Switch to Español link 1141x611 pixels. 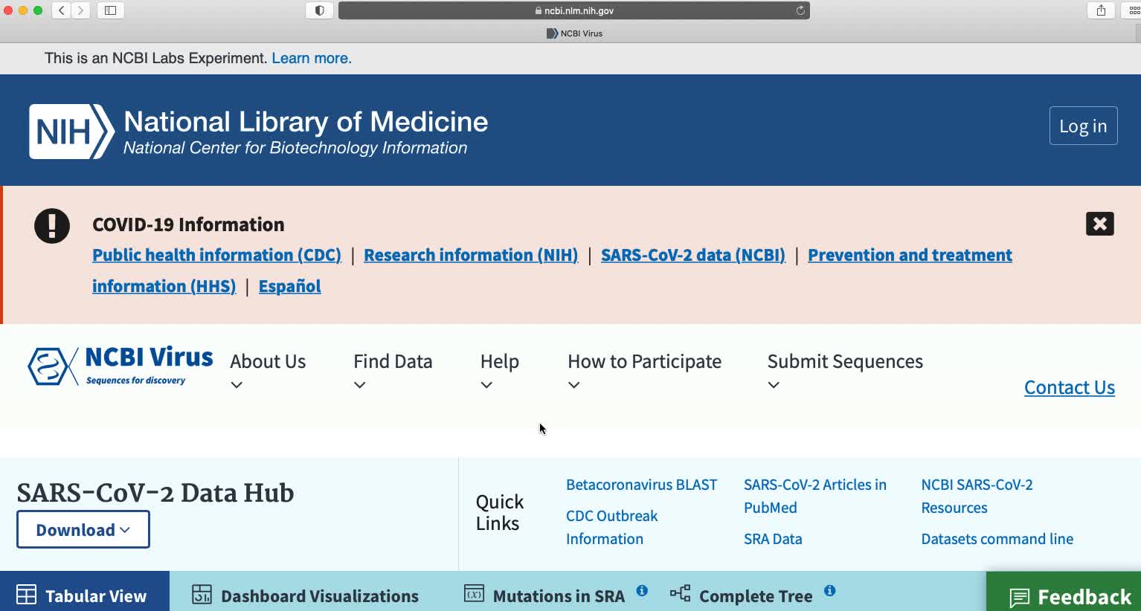290,286
